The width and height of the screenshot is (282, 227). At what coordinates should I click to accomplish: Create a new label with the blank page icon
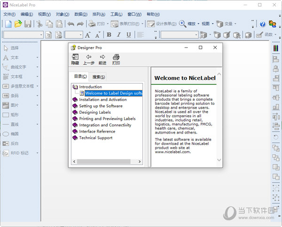click(x=8, y=24)
